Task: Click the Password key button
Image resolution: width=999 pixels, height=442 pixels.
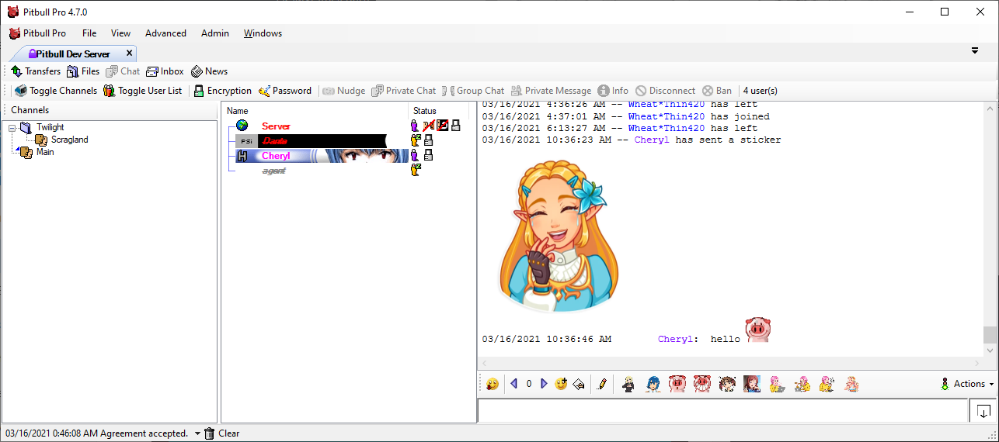Action: (285, 91)
